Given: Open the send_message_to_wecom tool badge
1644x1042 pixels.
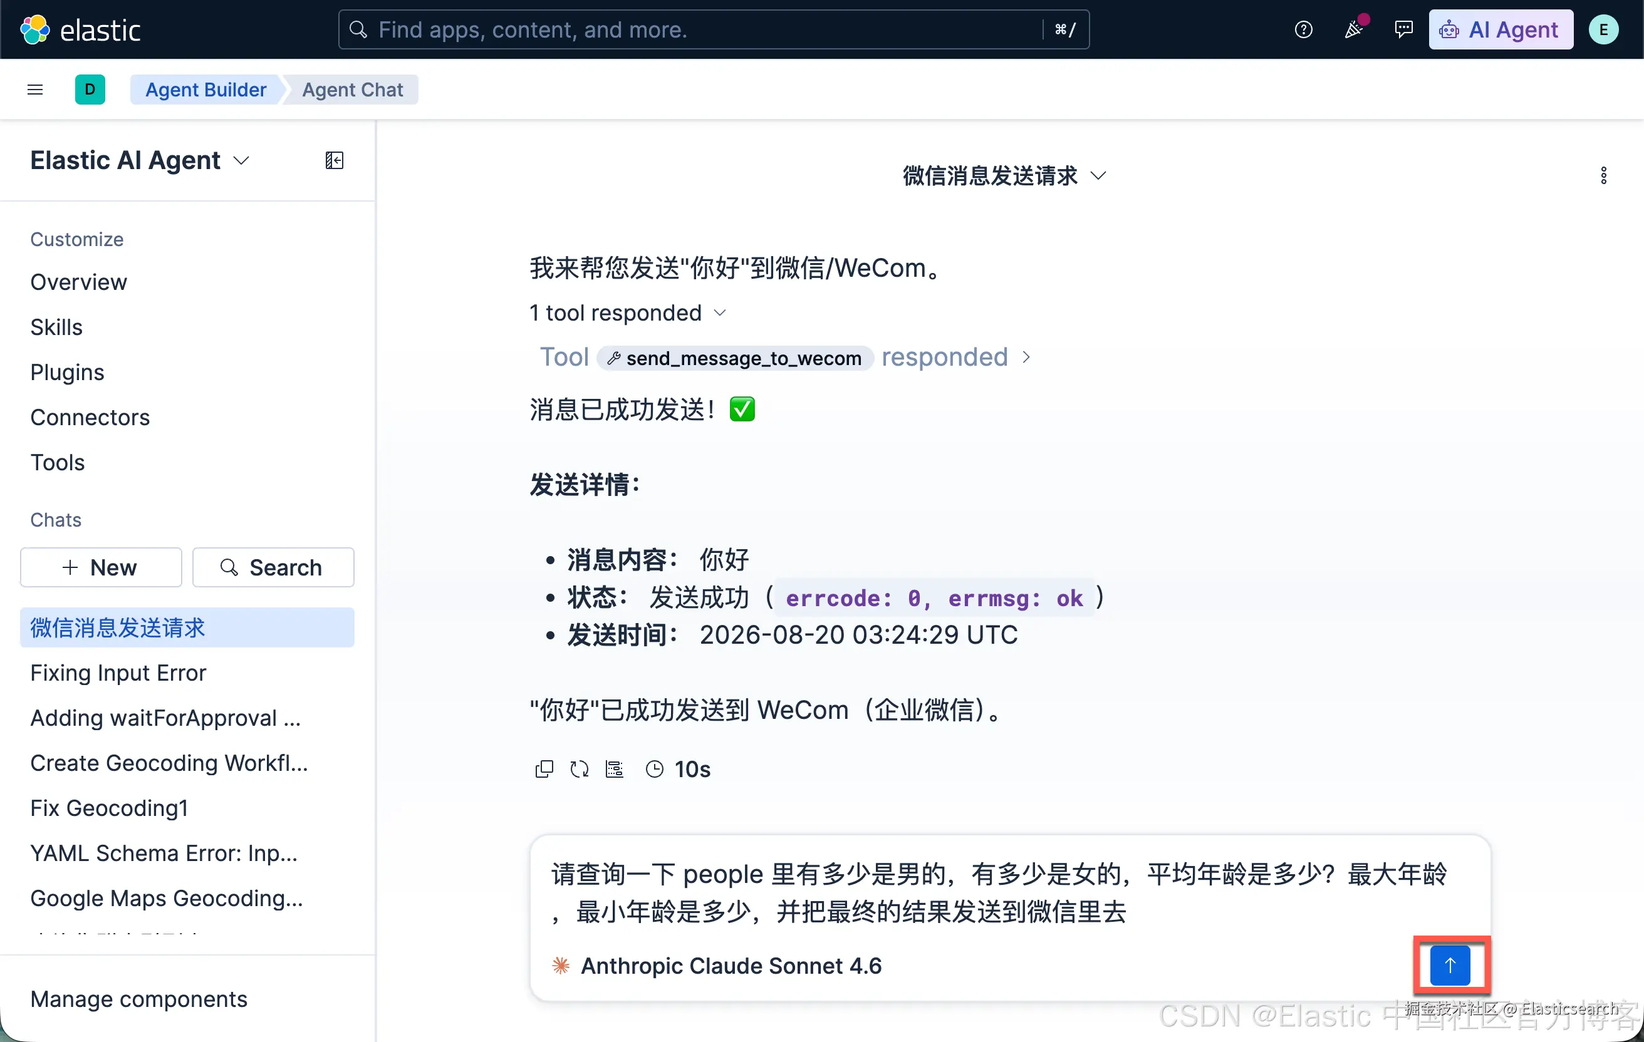Looking at the screenshot, I should 736,358.
